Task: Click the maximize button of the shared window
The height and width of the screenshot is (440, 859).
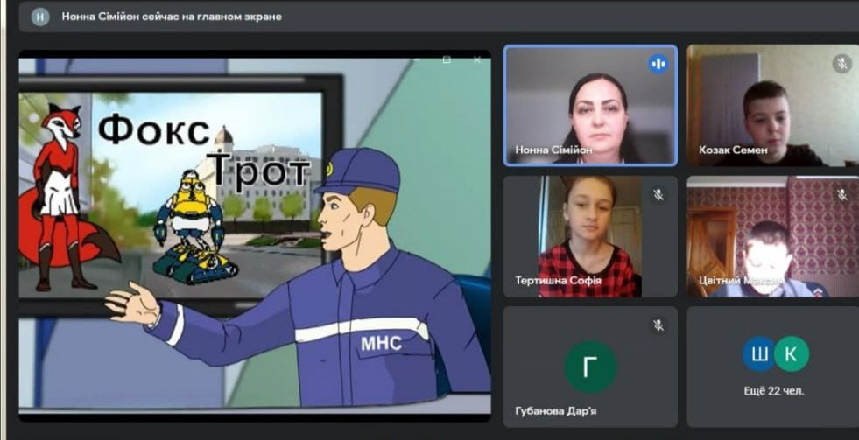Action: click(447, 59)
